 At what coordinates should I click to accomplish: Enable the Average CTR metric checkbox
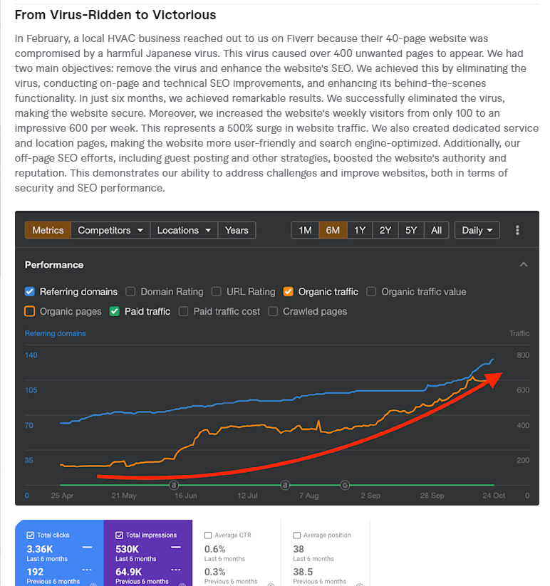(208, 535)
